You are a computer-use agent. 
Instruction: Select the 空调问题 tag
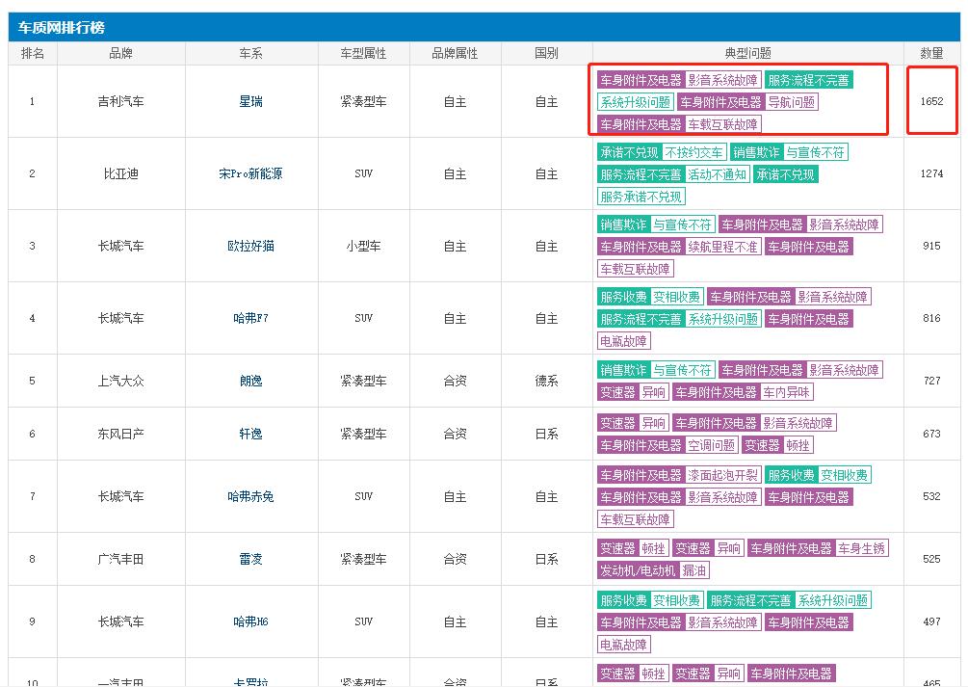pos(711,445)
